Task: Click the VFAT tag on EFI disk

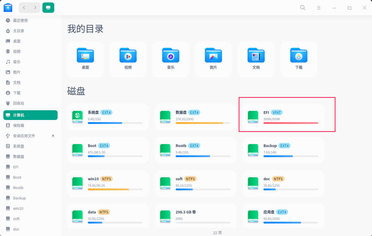Action: tap(277, 112)
